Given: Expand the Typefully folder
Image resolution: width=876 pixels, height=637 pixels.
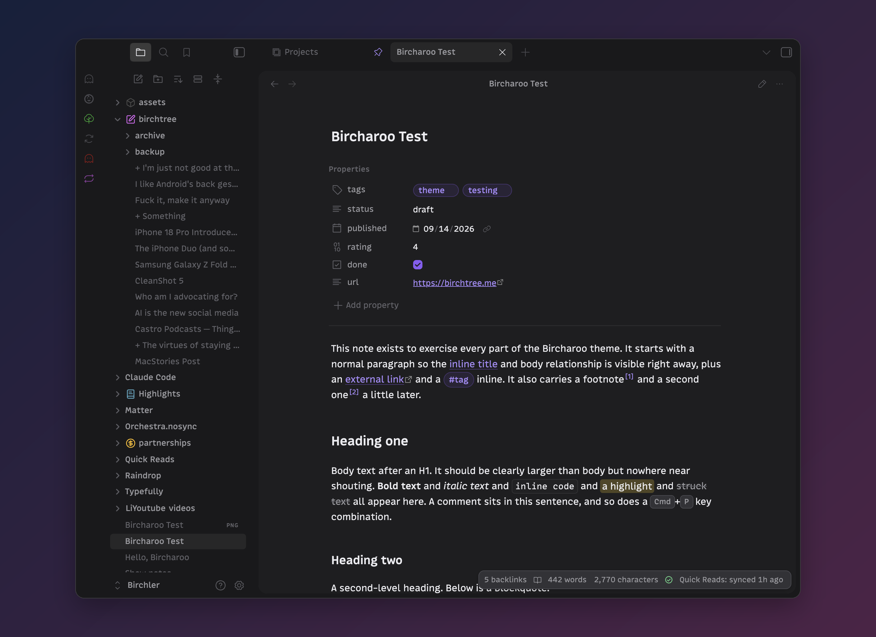Looking at the screenshot, I should 118,492.
